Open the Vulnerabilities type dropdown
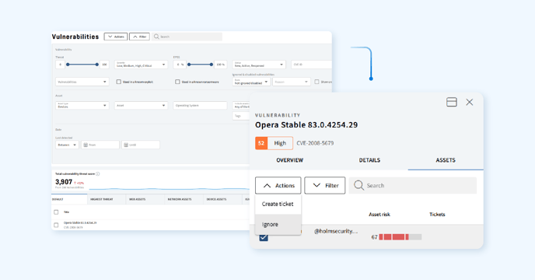 pyautogui.click(x=82, y=82)
